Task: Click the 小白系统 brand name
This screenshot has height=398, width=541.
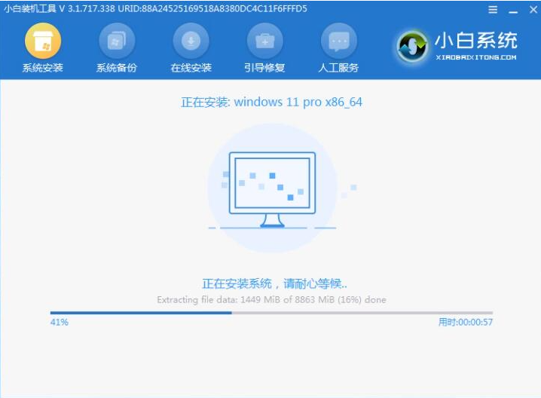Action: (x=476, y=41)
